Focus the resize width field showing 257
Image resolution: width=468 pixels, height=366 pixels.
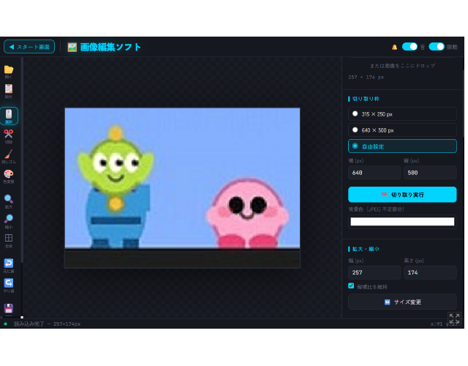click(x=374, y=272)
